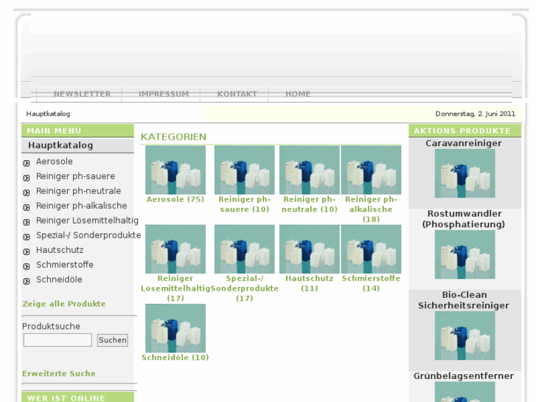
Task: Select Reiniger Lösemittelhaltig in sidebar menu
Action: pyautogui.click(x=87, y=221)
